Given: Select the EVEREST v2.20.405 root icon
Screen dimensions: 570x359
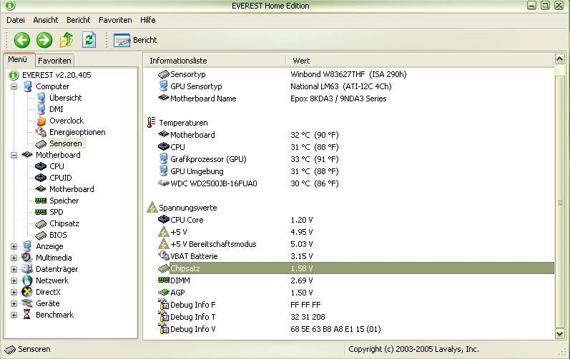Looking at the screenshot, I should click(14, 75).
